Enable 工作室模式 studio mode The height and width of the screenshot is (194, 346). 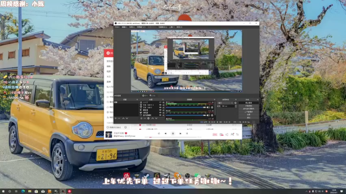tap(248, 112)
